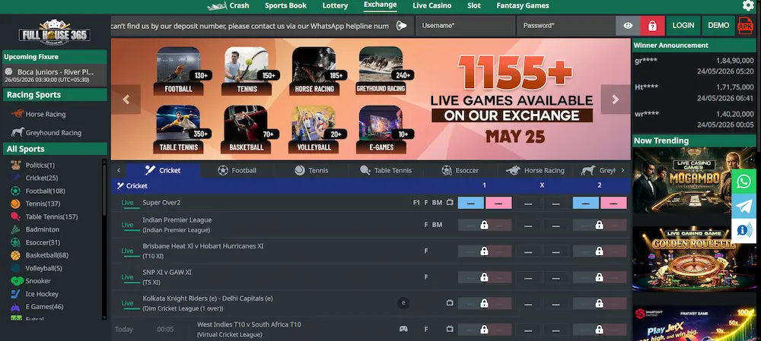761x341 pixels.
Task: Select Greyhound Racing in Racing Sports
Action: point(46,133)
